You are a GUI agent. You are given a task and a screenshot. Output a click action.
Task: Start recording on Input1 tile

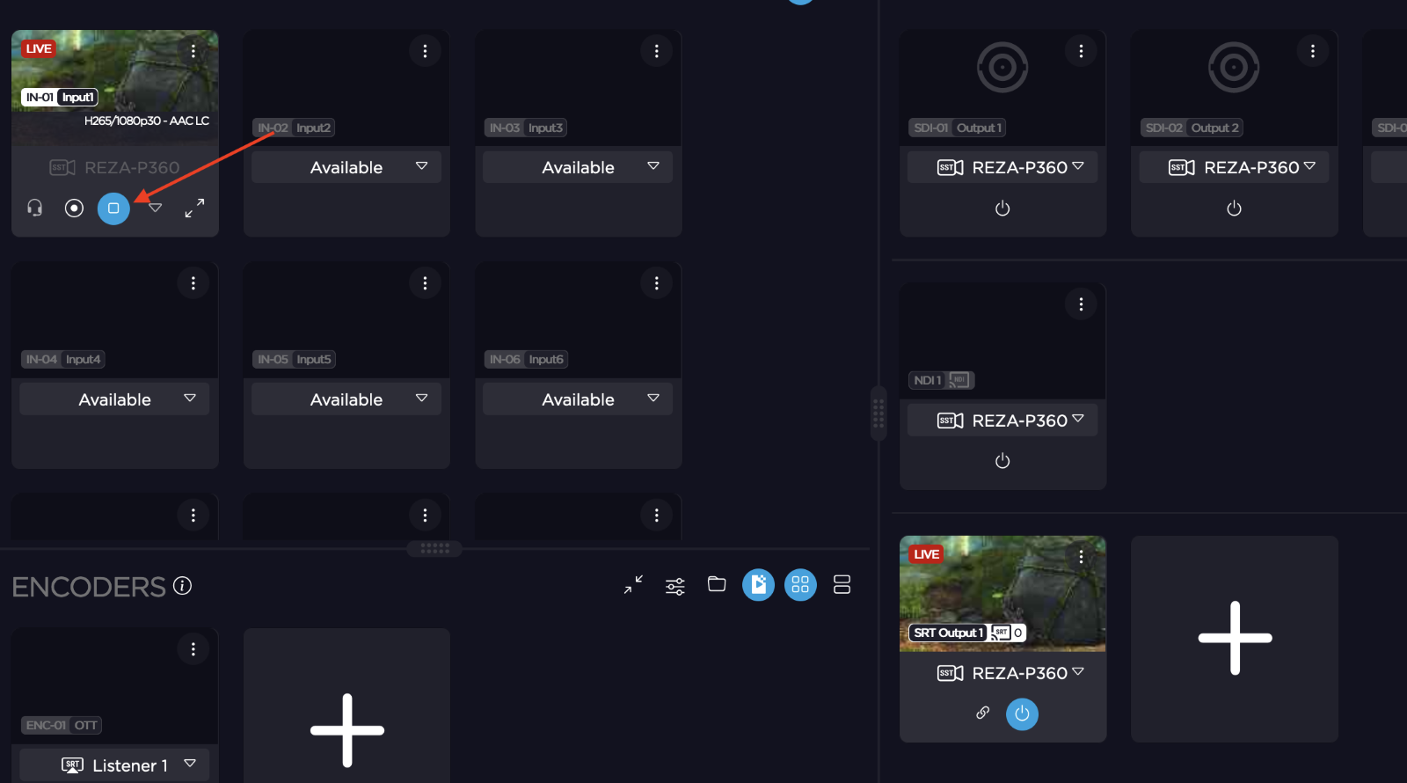pyautogui.click(x=74, y=208)
